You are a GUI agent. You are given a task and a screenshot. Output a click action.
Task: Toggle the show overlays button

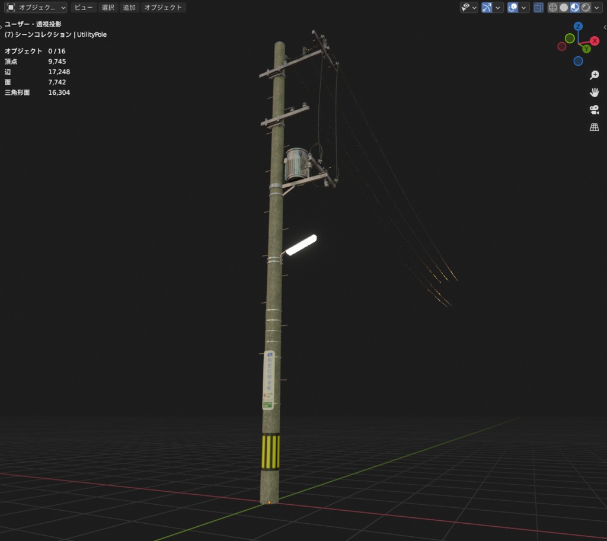511,7
